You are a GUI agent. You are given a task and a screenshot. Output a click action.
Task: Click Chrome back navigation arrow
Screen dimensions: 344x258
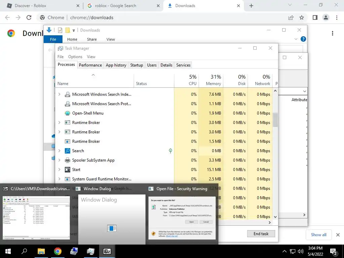pos(7,17)
